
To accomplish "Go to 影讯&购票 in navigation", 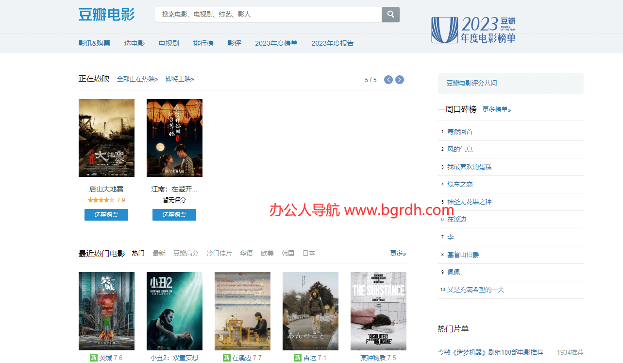I will (94, 43).
